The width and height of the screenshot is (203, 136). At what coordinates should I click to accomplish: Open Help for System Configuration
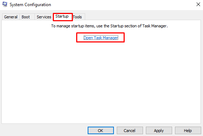click(188, 131)
